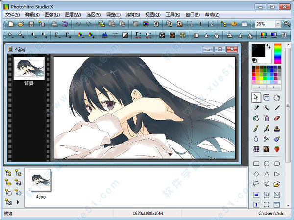Open the 滤镜 (Filter) menu
The width and height of the screenshot is (294, 220).
133,15
